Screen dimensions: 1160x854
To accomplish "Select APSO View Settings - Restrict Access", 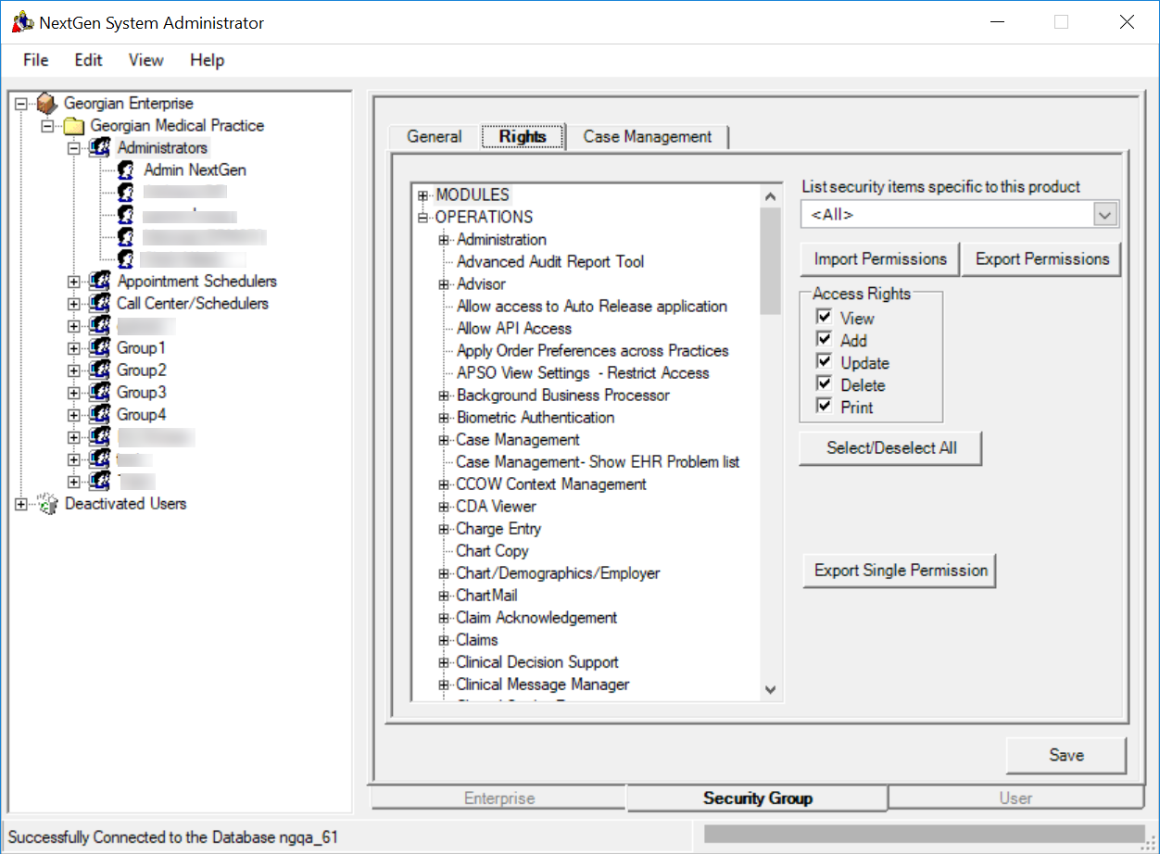I will click(583, 373).
